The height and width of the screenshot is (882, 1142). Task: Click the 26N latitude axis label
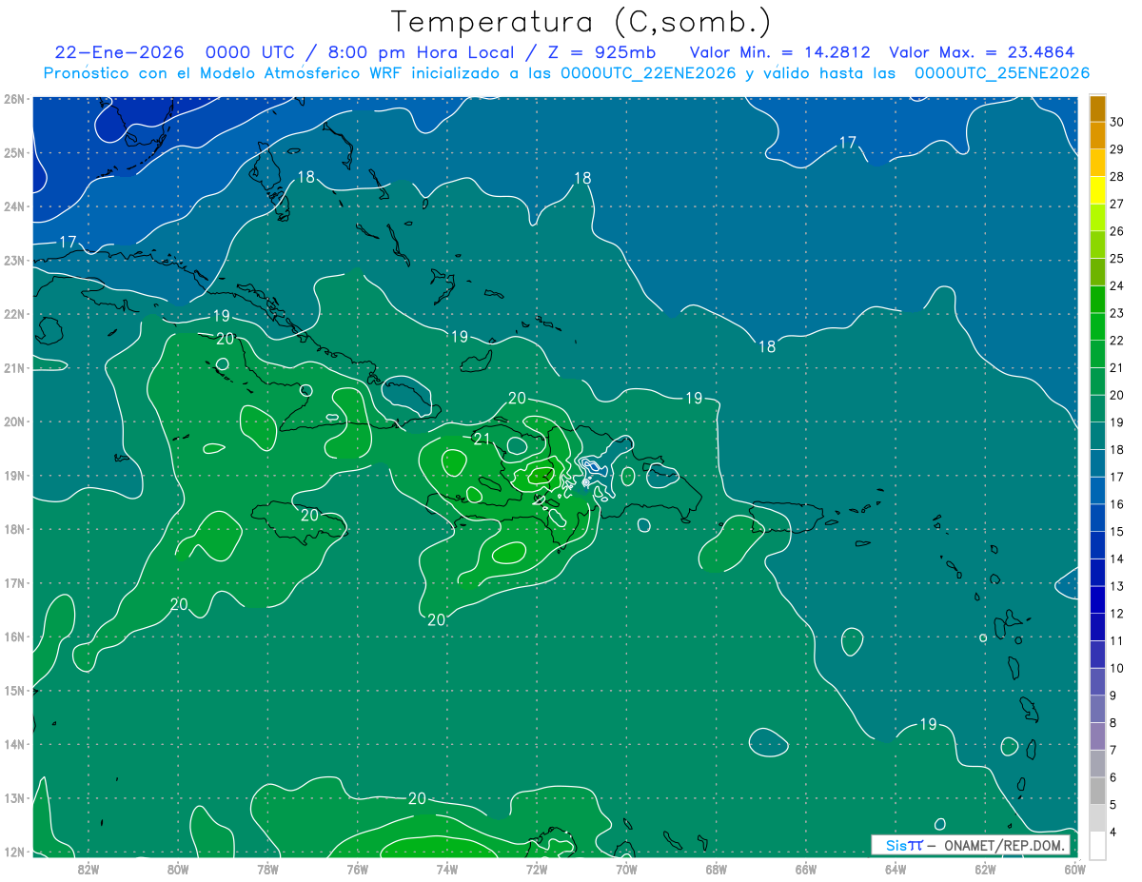click(14, 99)
